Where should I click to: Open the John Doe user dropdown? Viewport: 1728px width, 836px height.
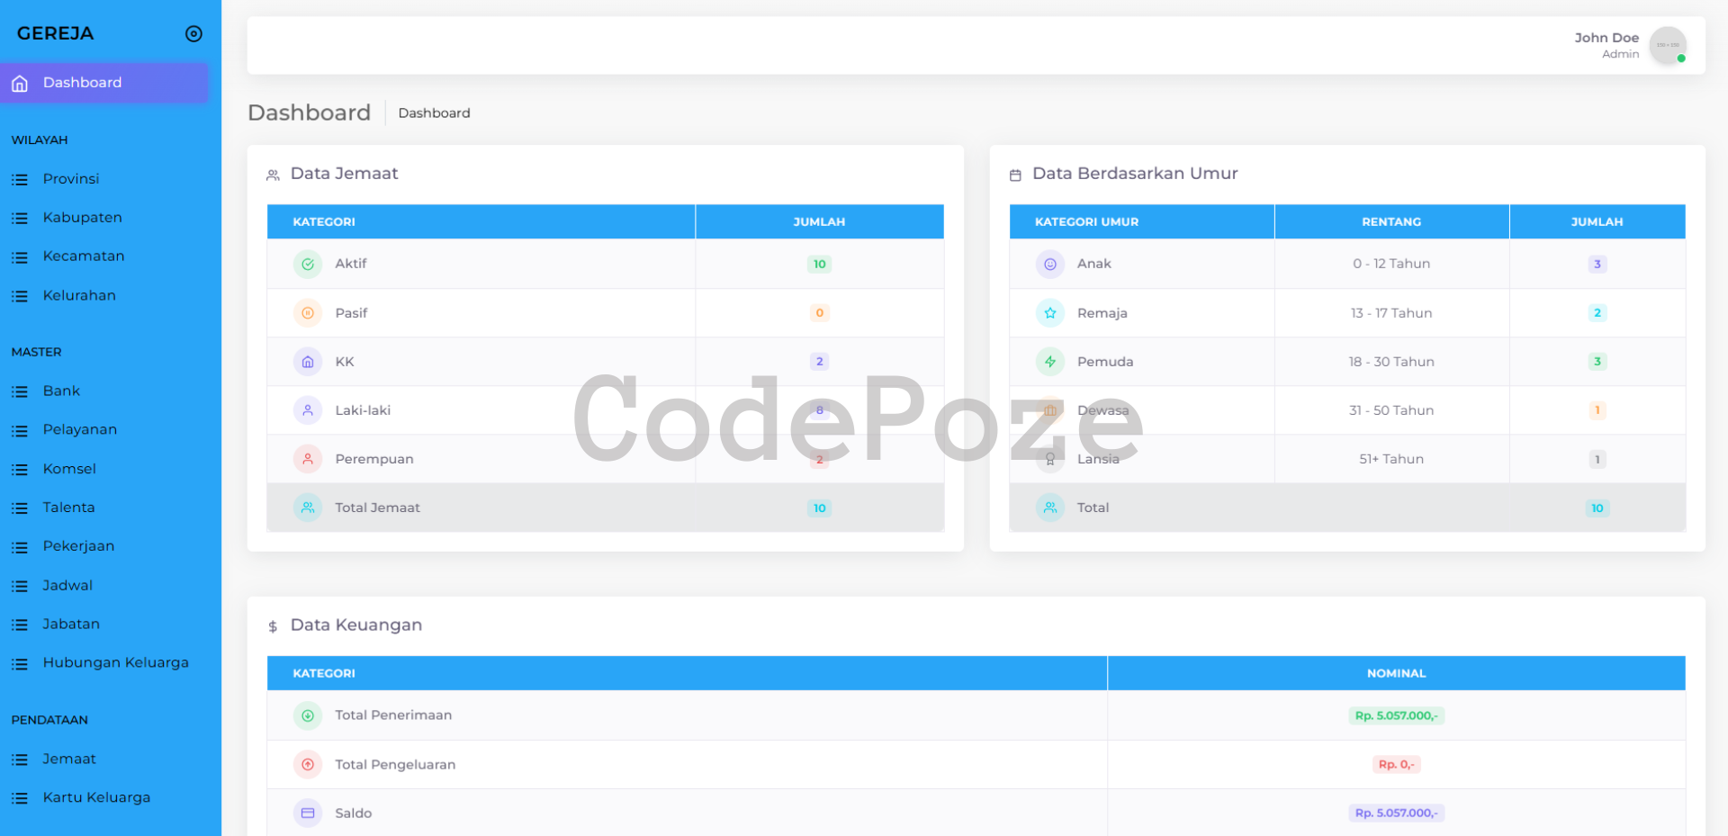[x=1606, y=45]
